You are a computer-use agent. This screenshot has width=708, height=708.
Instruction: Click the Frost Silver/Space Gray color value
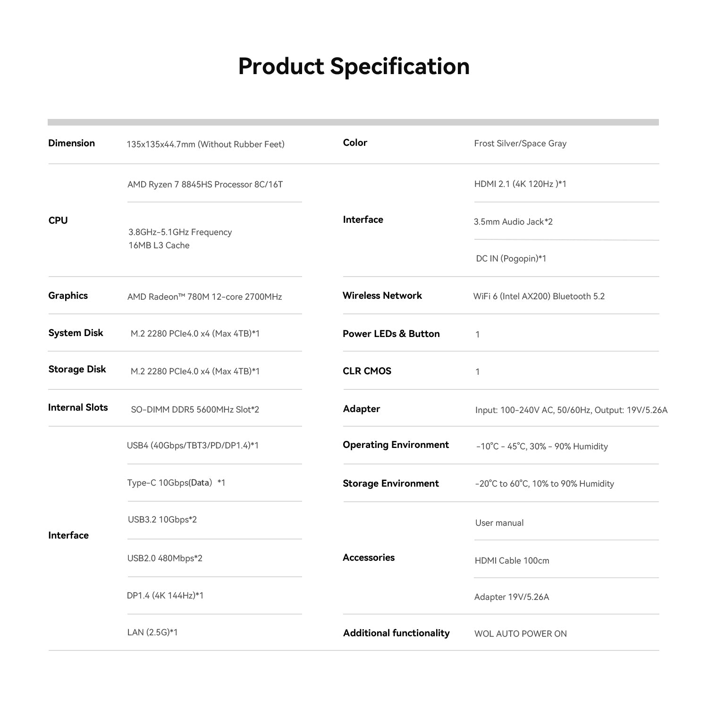pos(520,143)
